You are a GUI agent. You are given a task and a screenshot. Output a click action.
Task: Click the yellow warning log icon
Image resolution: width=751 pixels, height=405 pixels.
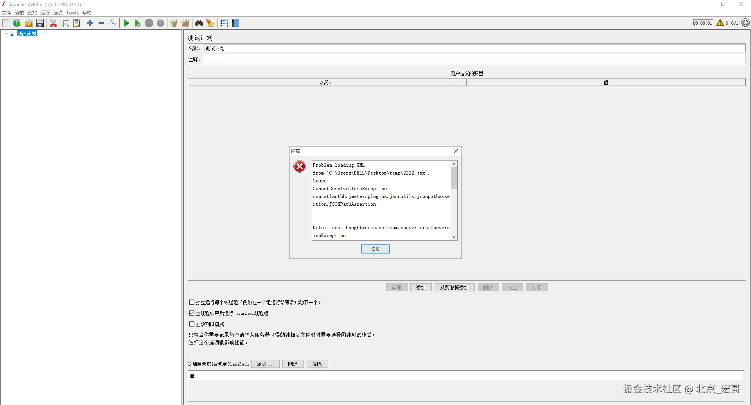[720, 23]
